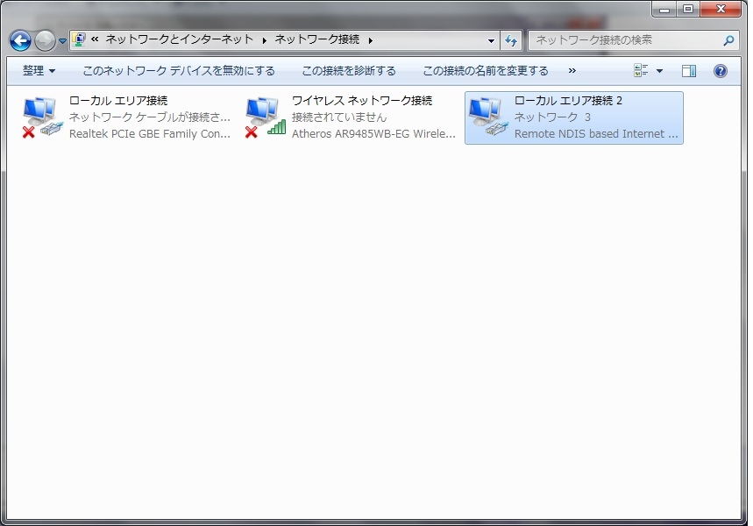Expand arrow after ネットワーク接続 breadcrumb
The image size is (753, 526).
pos(370,40)
